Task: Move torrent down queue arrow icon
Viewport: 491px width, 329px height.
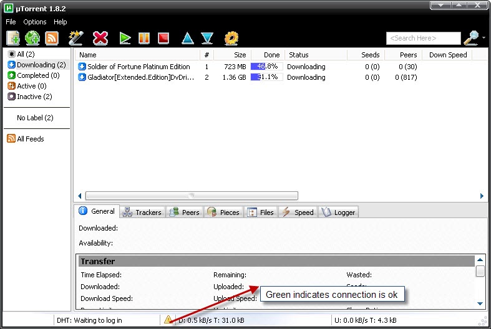Action: click(x=207, y=38)
